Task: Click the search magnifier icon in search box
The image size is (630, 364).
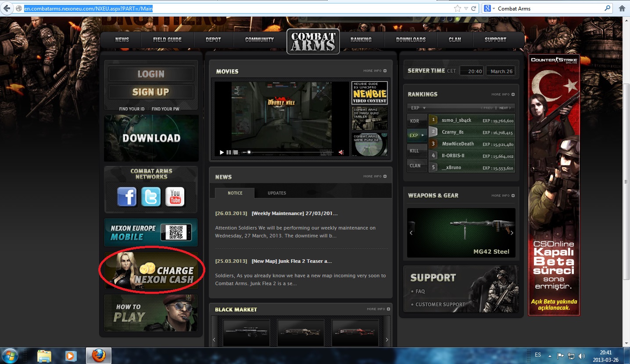Action: 608,8
